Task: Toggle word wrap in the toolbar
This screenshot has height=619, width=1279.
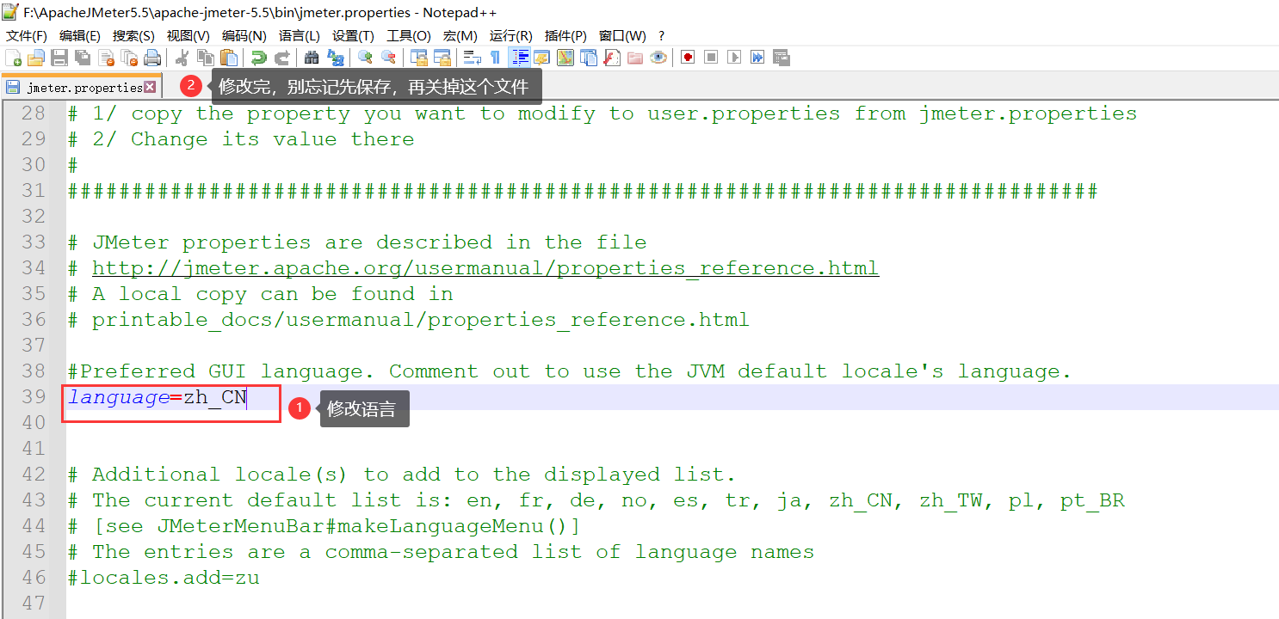Action: 472,58
